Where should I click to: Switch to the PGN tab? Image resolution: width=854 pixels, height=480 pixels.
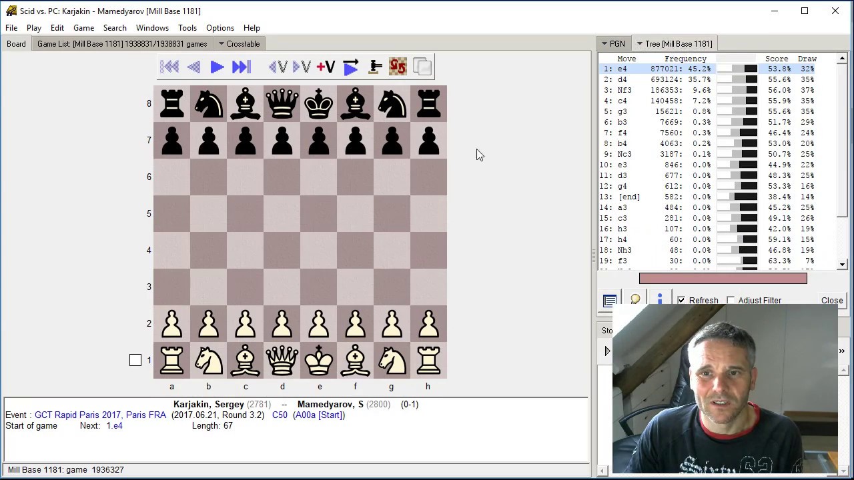pos(614,44)
